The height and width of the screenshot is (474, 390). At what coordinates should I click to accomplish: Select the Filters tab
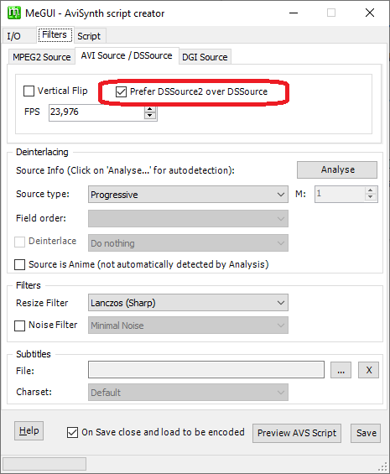(x=55, y=34)
